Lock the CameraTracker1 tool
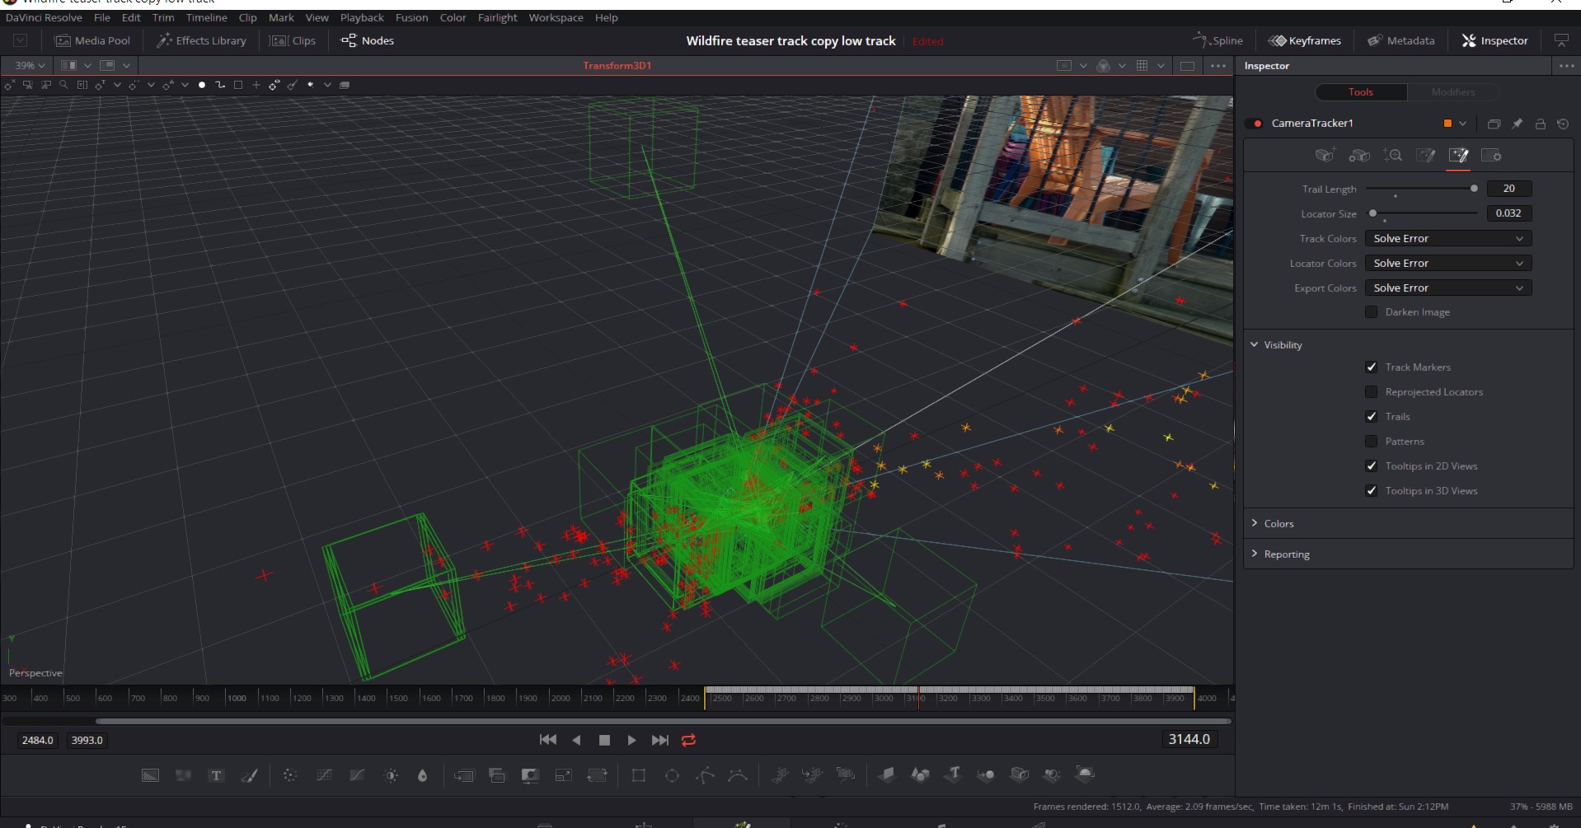The height and width of the screenshot is (828, 1581). pyautogui.click(x=1540, y=124)
